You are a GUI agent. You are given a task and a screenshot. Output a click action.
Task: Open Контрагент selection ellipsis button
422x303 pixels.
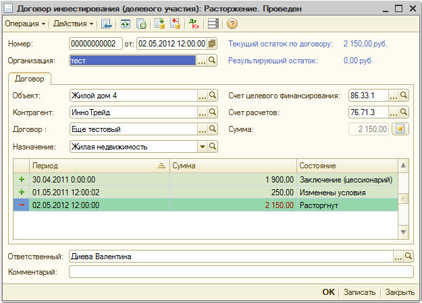[203, 112]
